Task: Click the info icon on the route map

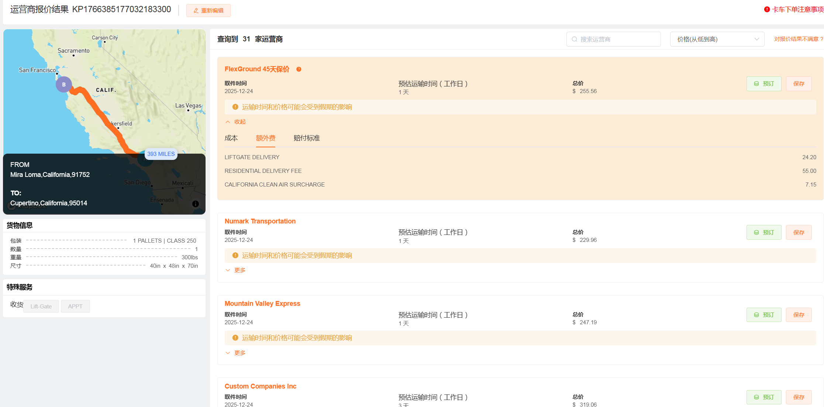Action: 195,203
